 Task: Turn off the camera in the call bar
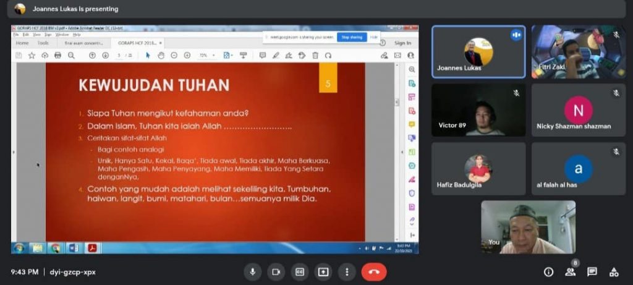coord(276,272)
